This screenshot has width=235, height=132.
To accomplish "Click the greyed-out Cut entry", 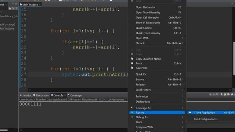I will (x=157, y=50).
